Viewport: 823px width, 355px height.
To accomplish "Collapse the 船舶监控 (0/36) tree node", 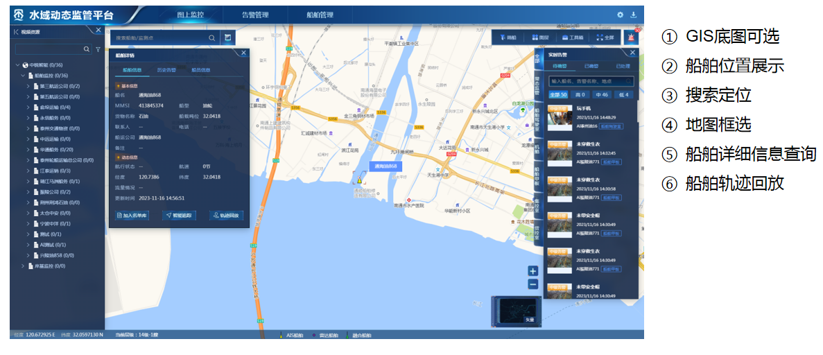I will click(22, 76).
